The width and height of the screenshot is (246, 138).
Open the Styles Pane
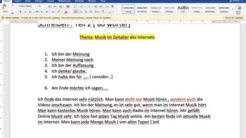click(x=238, y=9)
